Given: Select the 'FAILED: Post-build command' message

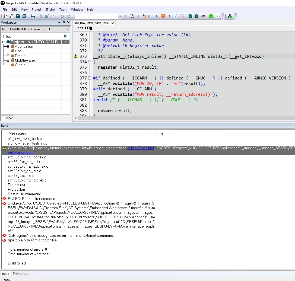Looking at the screenshot, I should point(31,199).
